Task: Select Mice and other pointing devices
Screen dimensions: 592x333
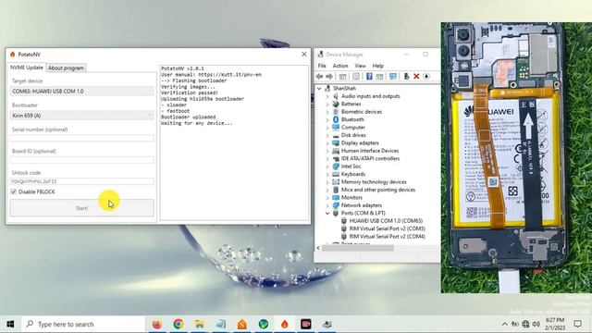Action: click(378, 190)
